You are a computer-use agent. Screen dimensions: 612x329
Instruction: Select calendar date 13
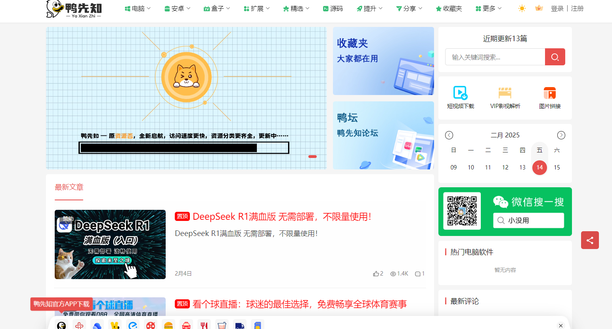tap(522, 167)
